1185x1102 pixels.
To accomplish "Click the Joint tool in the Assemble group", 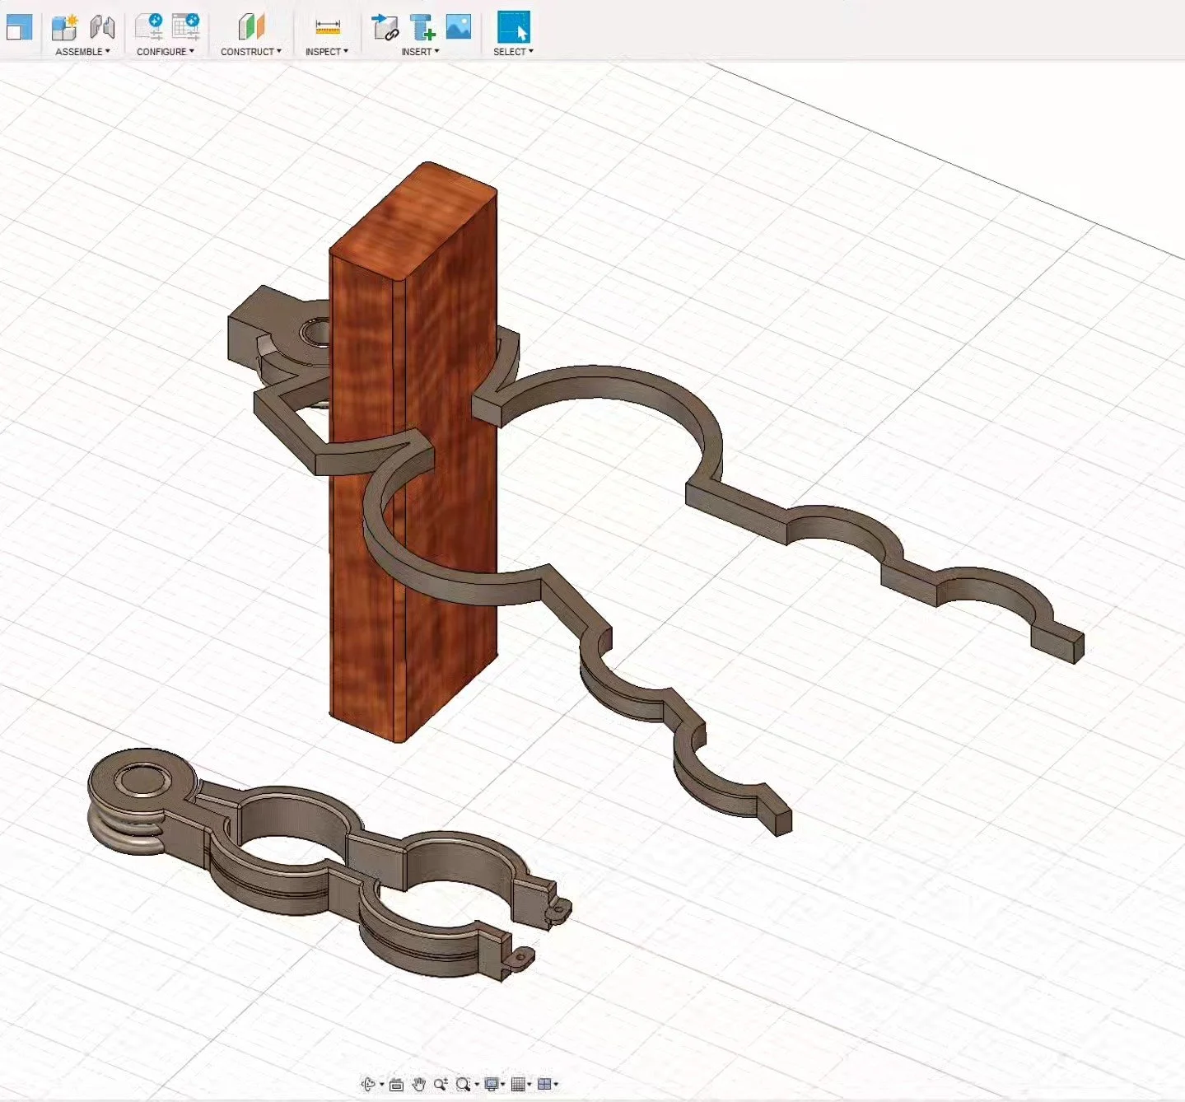I will click(103, 26).
